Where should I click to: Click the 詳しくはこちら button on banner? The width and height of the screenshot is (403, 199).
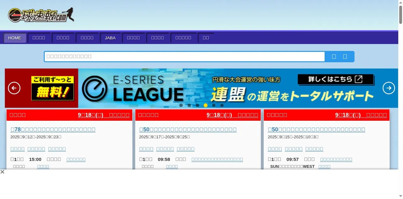pyautogui.click(x=336, y=79)
